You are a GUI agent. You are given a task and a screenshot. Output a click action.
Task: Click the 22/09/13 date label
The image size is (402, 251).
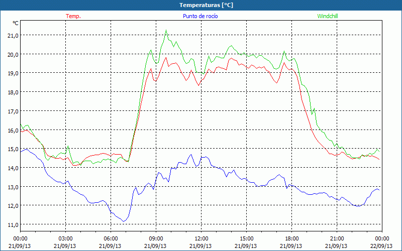(382, 246)
